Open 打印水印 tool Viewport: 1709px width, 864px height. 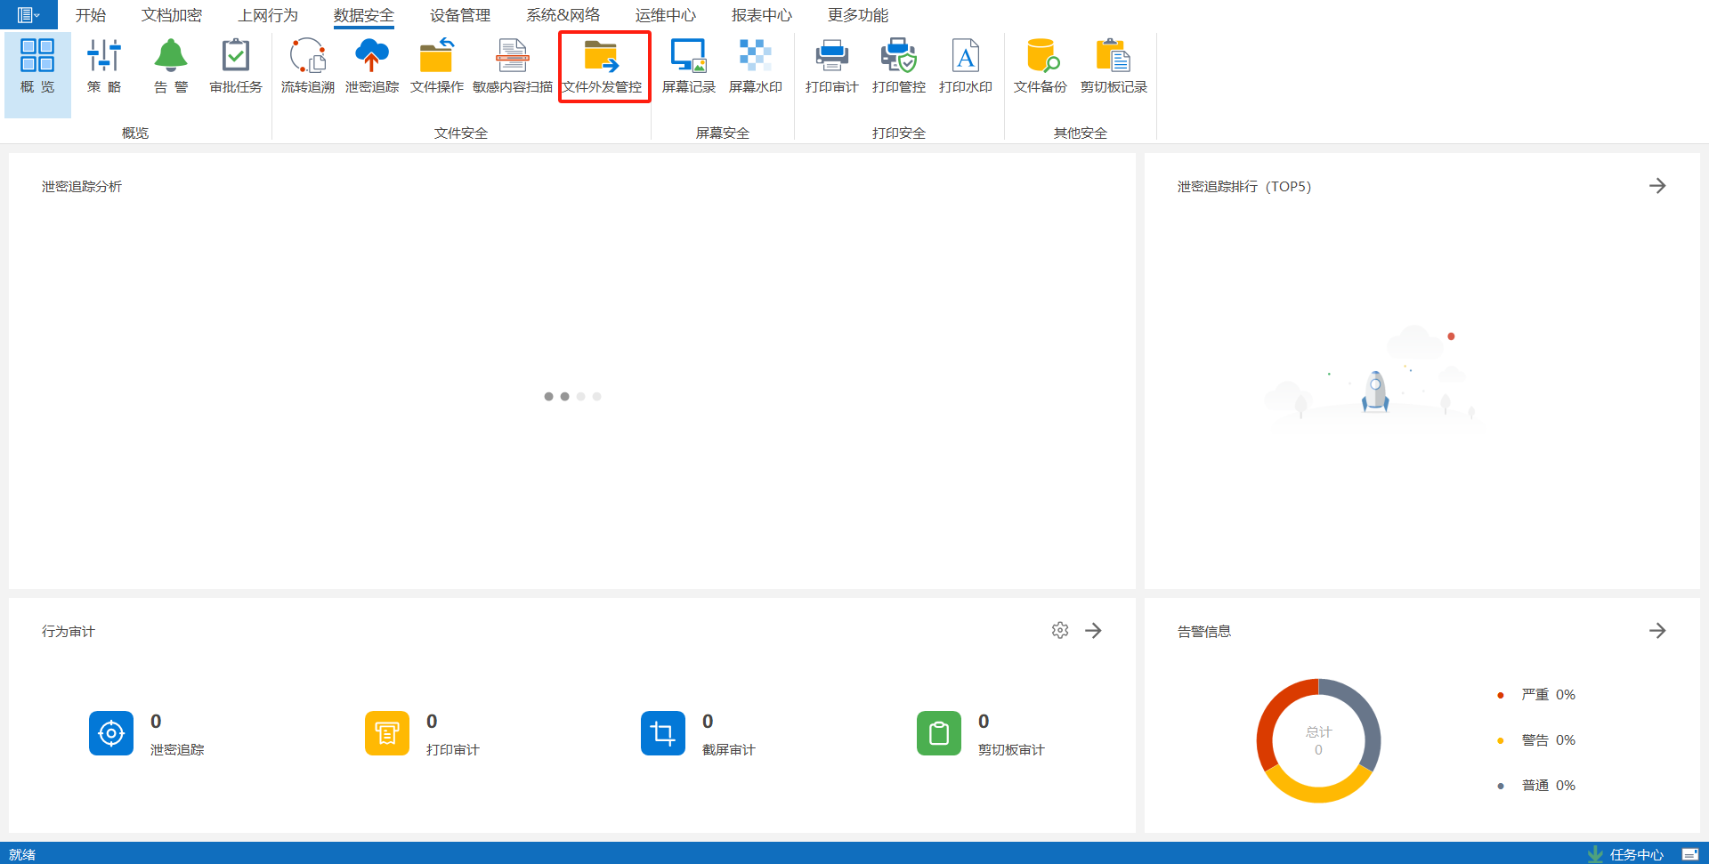(966, 66)
